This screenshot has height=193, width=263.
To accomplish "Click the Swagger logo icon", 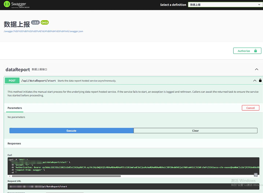I will (7, 5).
